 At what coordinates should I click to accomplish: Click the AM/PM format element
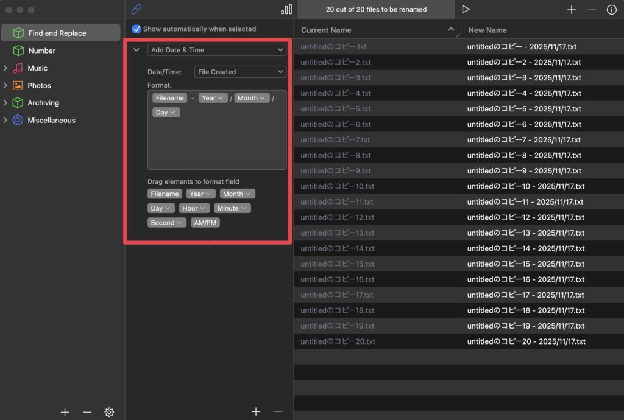205,223
